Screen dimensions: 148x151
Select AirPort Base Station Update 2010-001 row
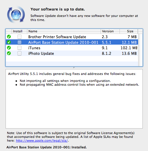(72, 42)
